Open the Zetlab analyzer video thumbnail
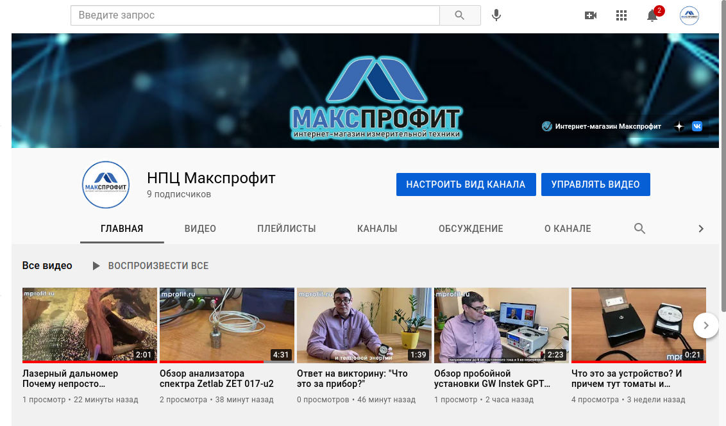This screenshot has height=426, width=726. [227, 325]
